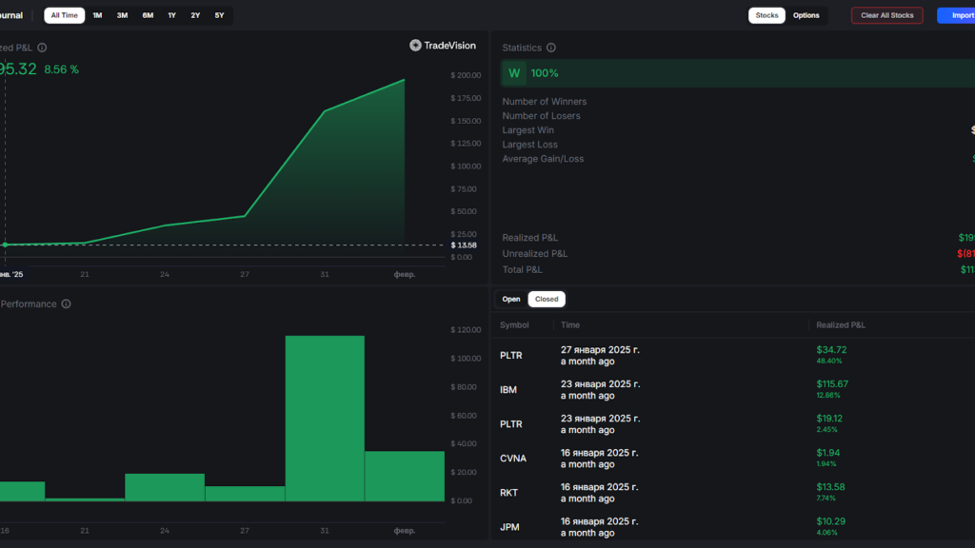Switch to the Closed trades tab
Image resolution: width=975 pixels, height=548 pixels.
point(546,298)
